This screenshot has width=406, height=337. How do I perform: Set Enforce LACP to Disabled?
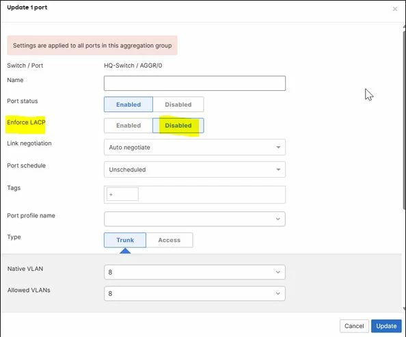pyautogui.click(x=178, y=126)
